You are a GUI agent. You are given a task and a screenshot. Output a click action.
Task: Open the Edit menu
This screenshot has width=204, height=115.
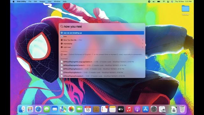pos(35,1)
